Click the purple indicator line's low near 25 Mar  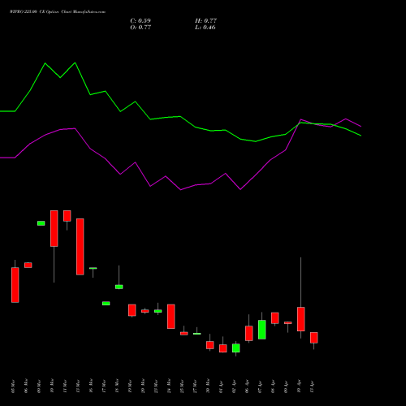pyautogui.click(x=181, y=190)
